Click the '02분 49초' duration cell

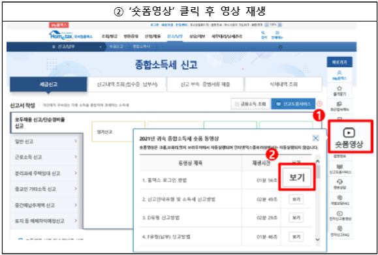coord(268,200)
